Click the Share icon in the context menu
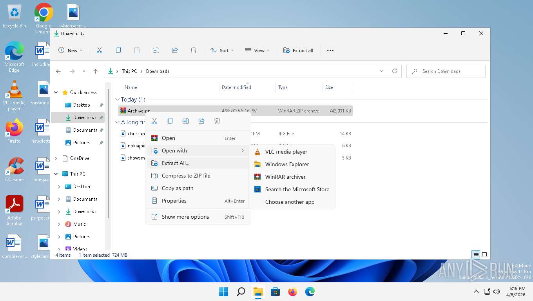This screenshot has width=533, height=301. [201, 121]
